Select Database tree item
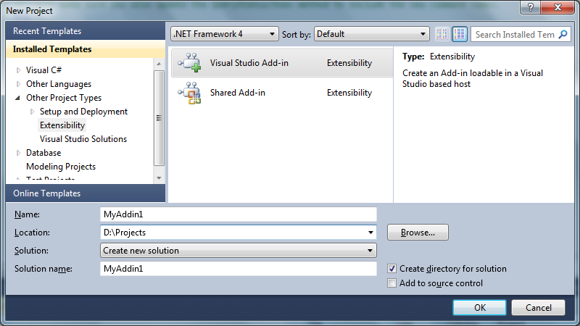The width and height of the screenshot is (580, 326). (x=43, y=153)
